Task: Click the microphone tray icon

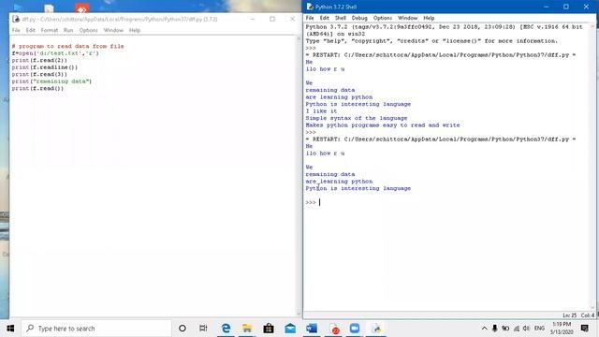Action: (495, 329)
